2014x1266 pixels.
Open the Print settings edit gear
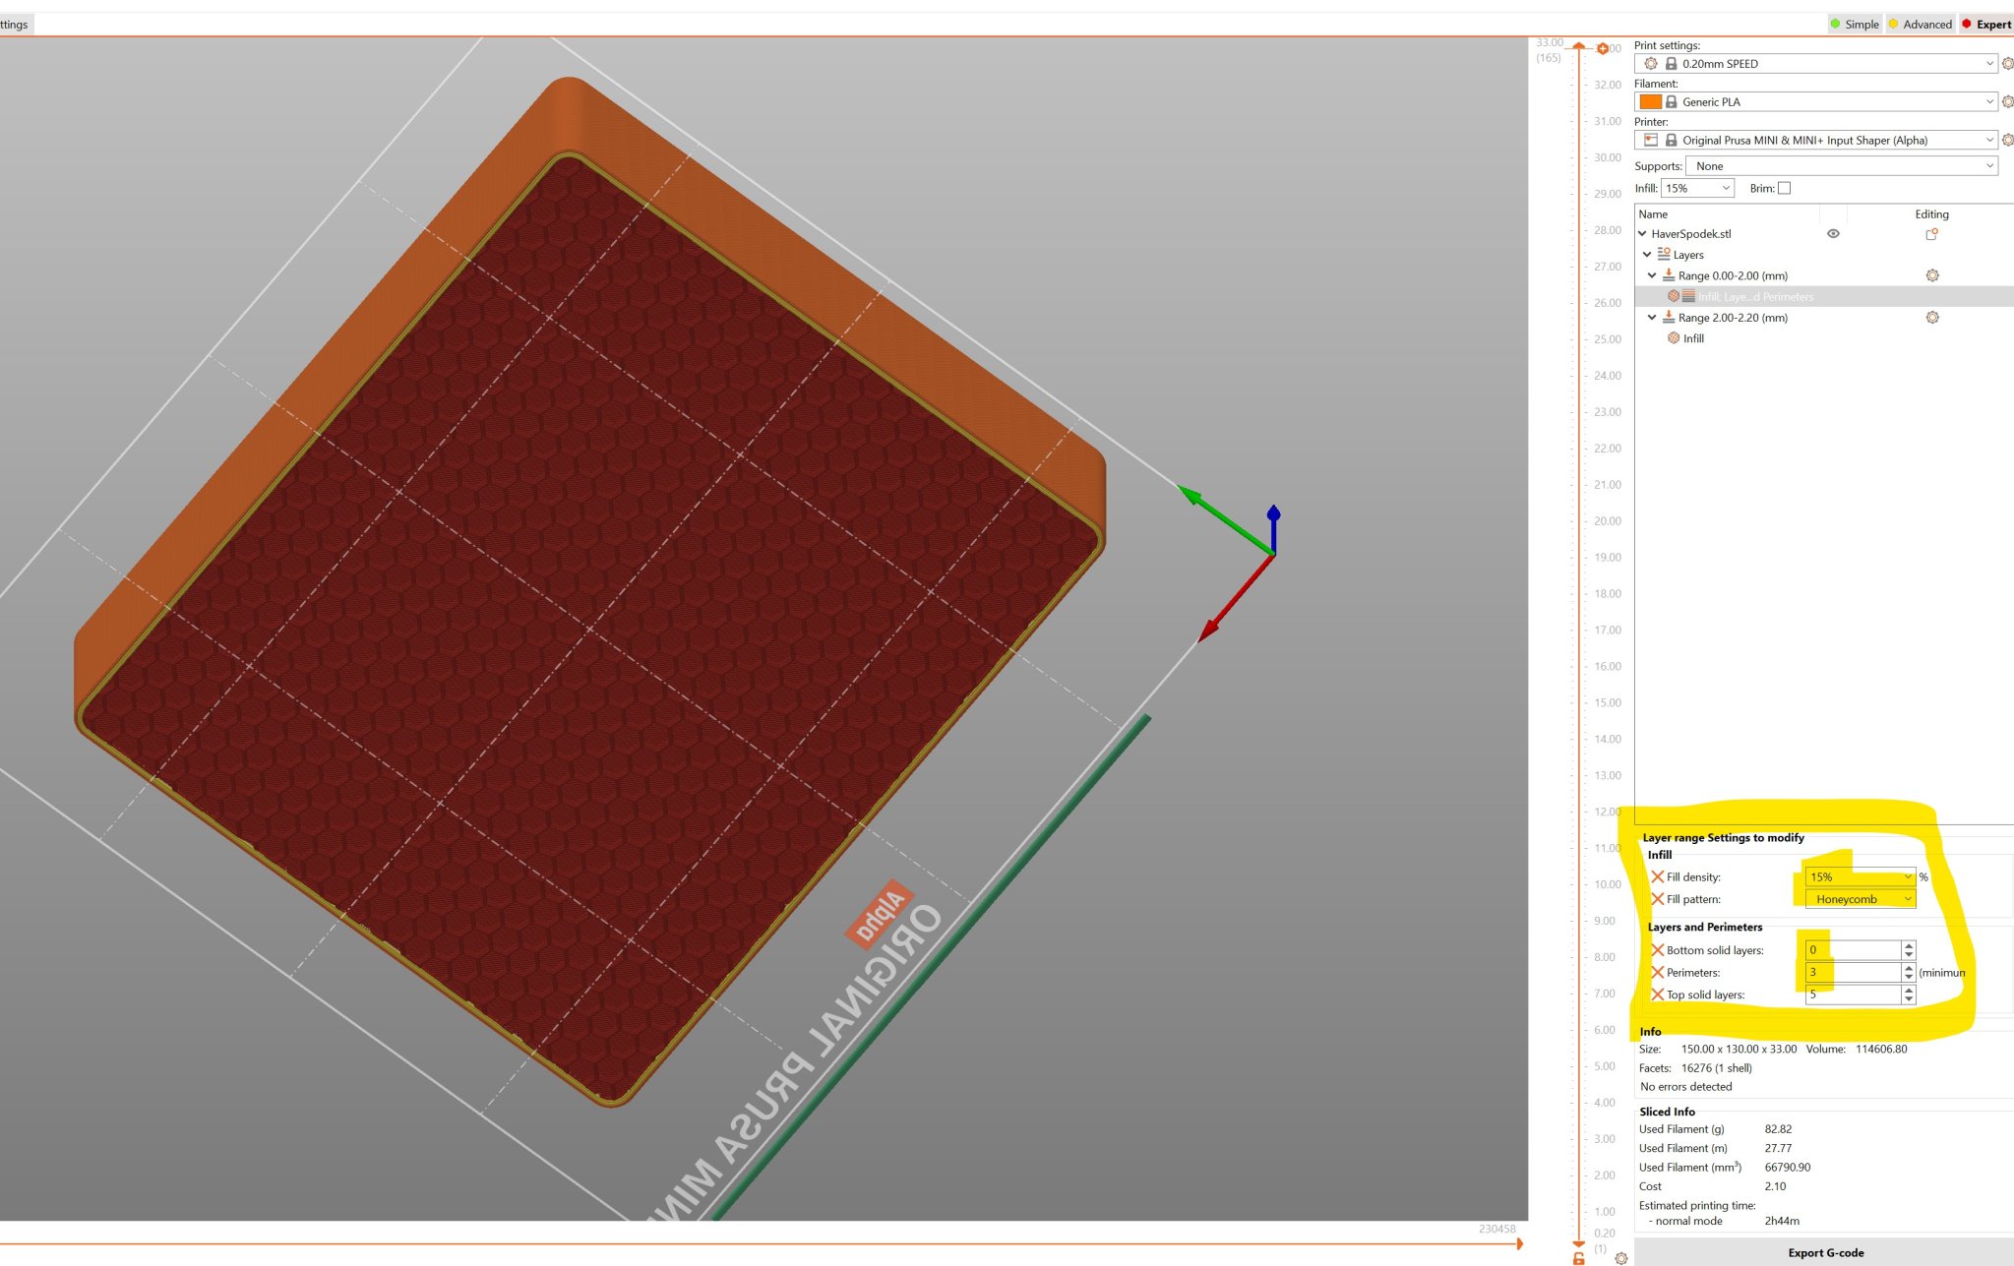[x=2007, y=64]
